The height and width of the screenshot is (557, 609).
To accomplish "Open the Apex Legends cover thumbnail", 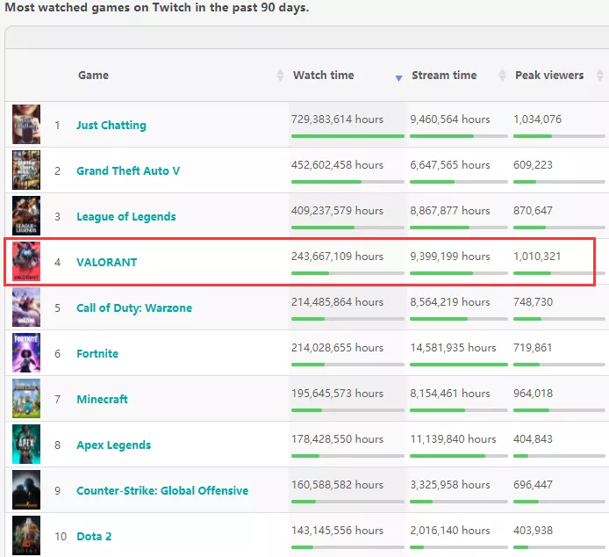I will (x=26, y=445).
